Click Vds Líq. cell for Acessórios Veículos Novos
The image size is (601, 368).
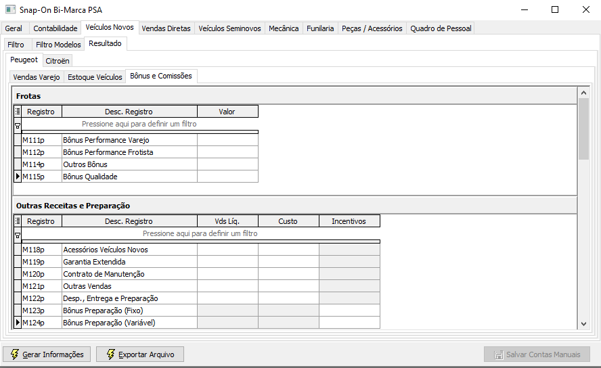point(227,250)
